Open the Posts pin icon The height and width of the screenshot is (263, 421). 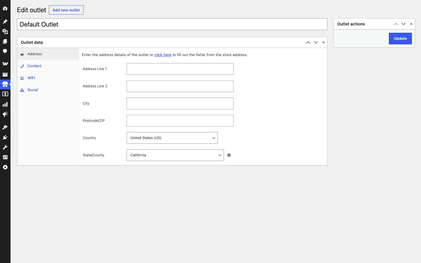tap(5, 22)
